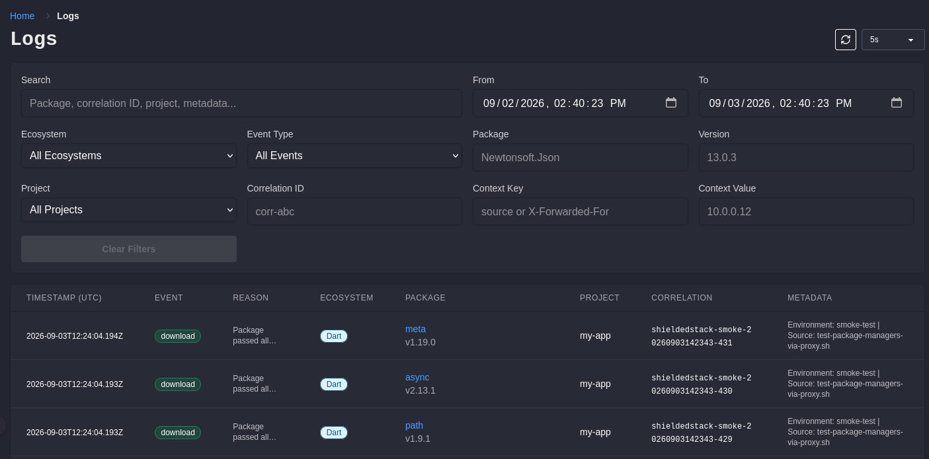Screen dimensions: 929x459
Task: Click the Clear Filters button
Action: tap(129, 249)
